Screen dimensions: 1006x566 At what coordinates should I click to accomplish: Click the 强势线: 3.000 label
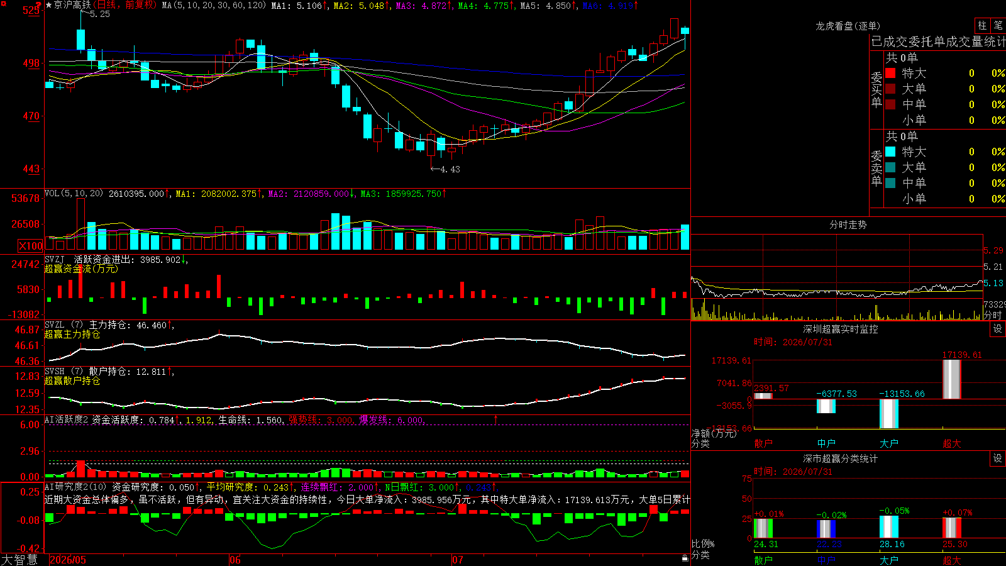[x=321, y=419]
